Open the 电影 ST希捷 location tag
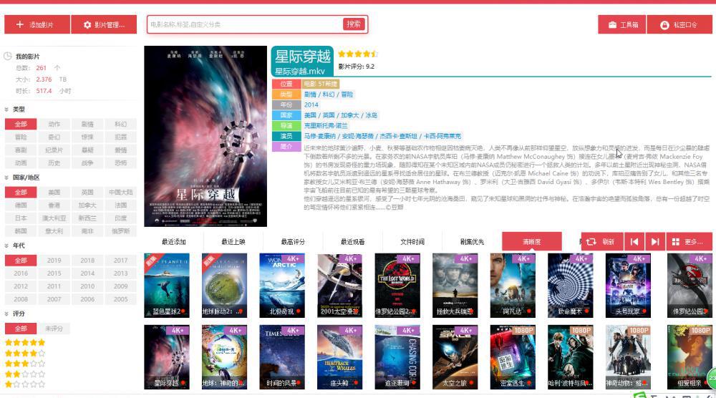The image size is (716, 398). coord(321,84)
